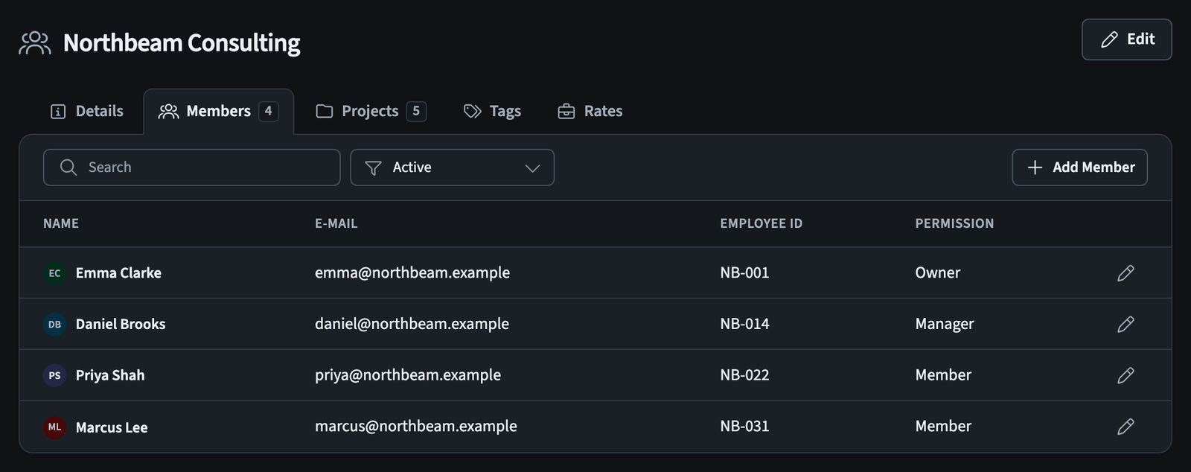1191x472 pixels.
Task: Click the E-MAIL column header
Action: 336,223
